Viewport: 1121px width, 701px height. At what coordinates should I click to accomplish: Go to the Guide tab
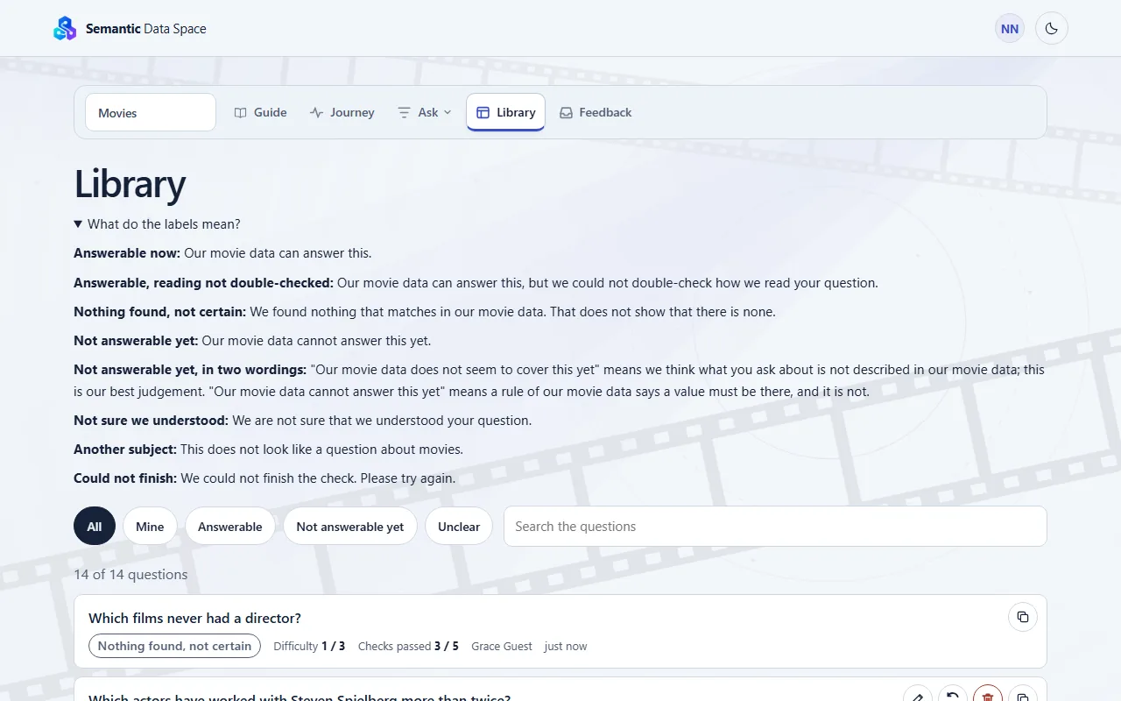pos(261,112)
